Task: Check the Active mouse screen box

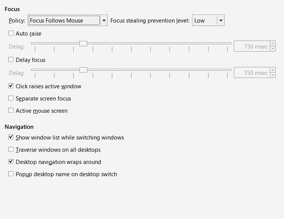Action: click(x=11, y=111)
